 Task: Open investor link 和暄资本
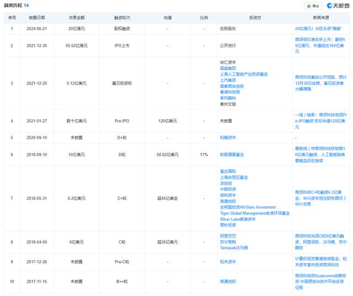(228, 138)
